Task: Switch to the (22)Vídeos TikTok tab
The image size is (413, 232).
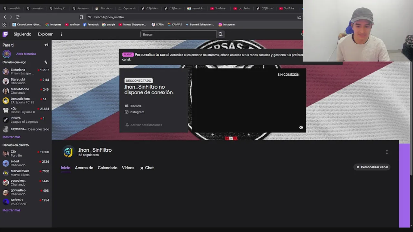Action: point(150,8)
